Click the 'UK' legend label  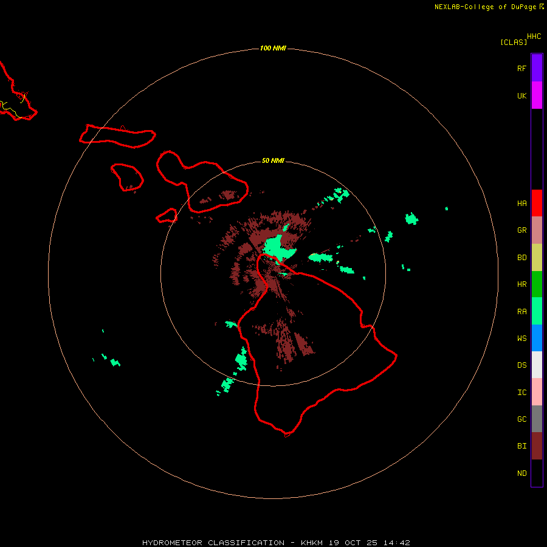pyautogui.click(x=521, y=95)
